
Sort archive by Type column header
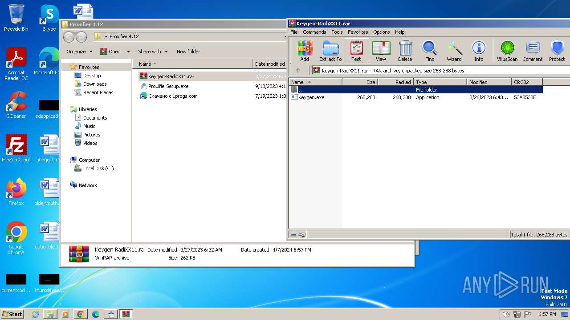point(440,82)
